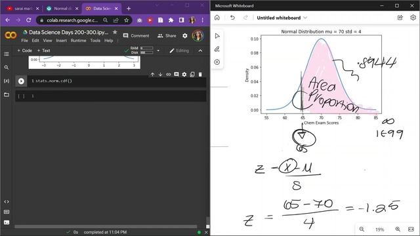Open the terminal icon in Colab sidebar
The image size is (420, 236).
(7, 222)
